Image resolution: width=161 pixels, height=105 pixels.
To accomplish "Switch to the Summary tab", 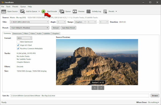I will point(7,33).
